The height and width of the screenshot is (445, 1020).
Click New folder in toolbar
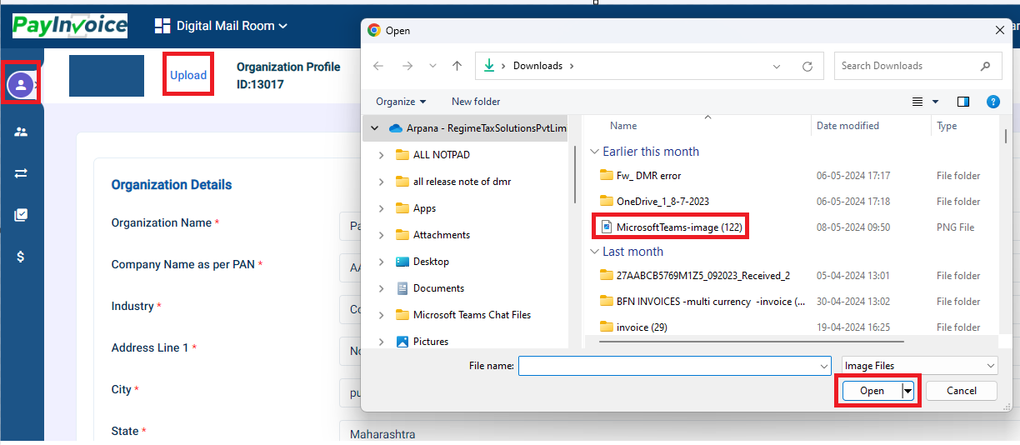[x=476, y=102]
